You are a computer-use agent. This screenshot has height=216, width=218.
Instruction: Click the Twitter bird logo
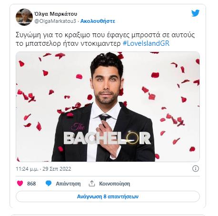click(195, 13)
